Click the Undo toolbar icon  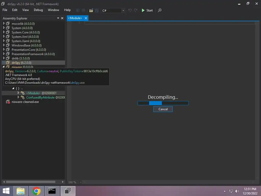pos(130,10)
